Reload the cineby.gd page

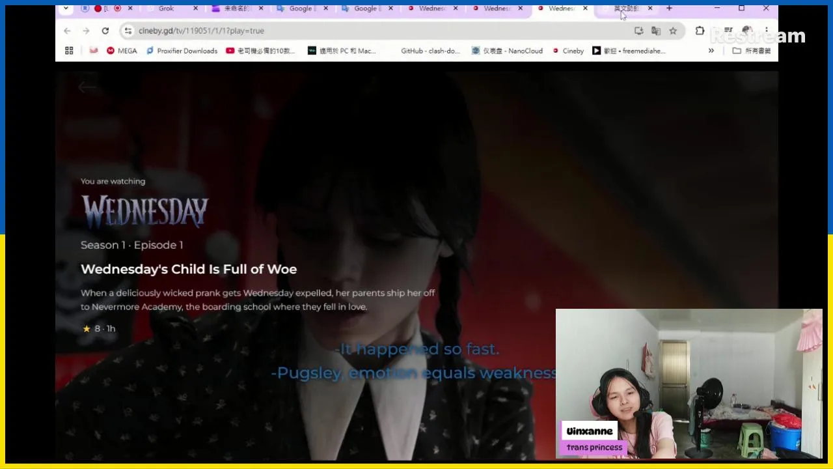[x=105, y=31]
